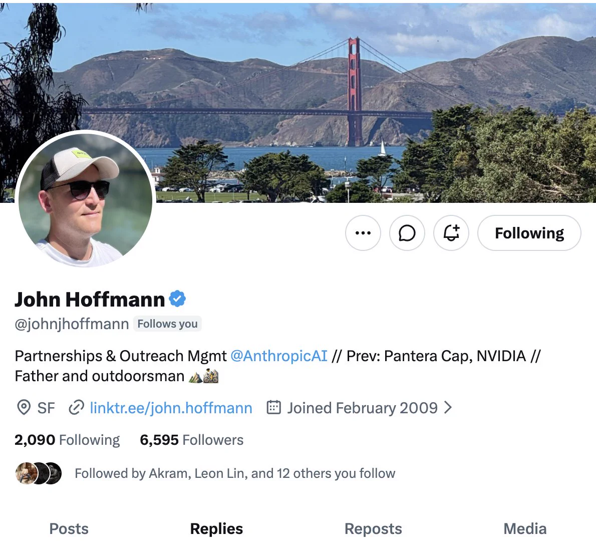
Task: Click the blue verified checkmark badge
Action: coord(177,299)
